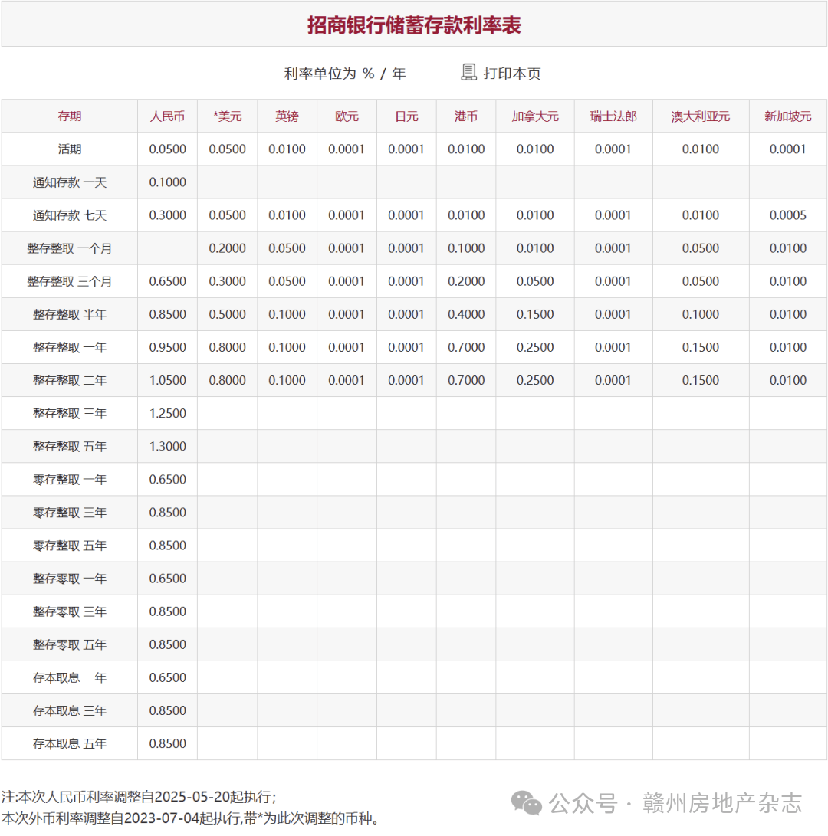Click the 零存整取 一年 row label
The height and width of the screenshot is (836, 828).
coord(69,480)
